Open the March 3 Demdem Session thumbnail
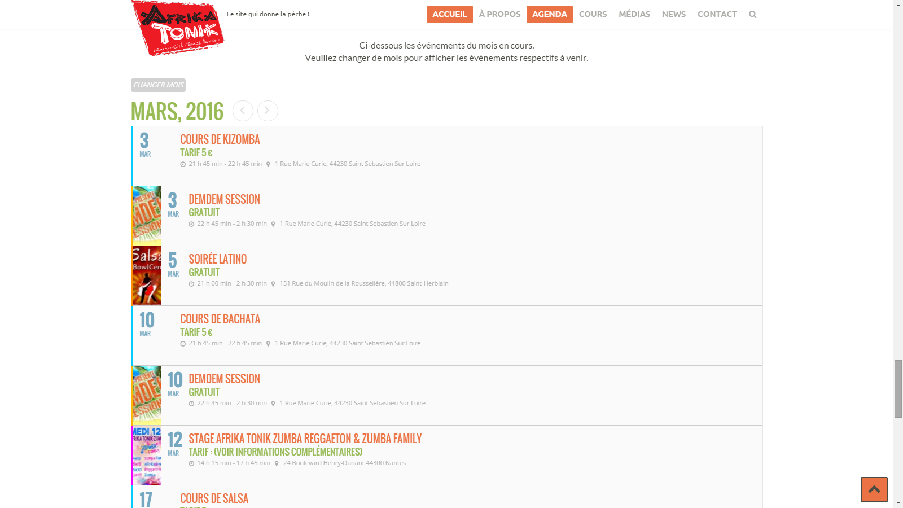 (x=147, y=216)
